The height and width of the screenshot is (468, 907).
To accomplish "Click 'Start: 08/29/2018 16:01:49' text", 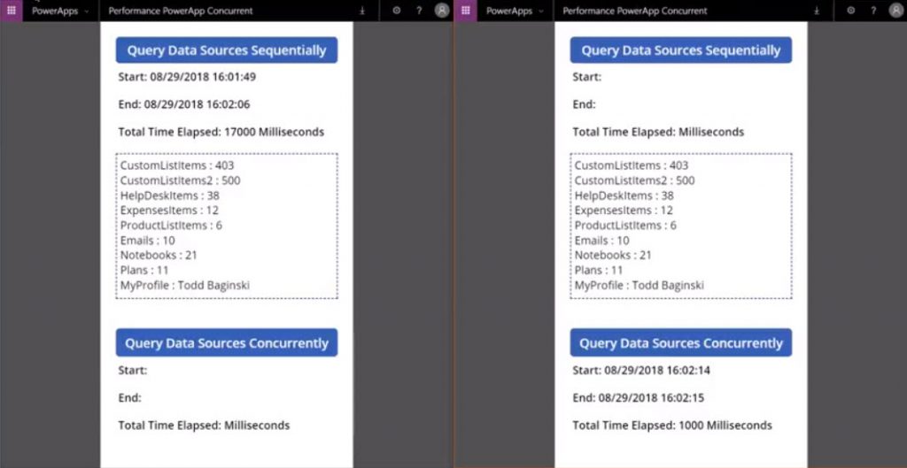I will click(187, 77).
